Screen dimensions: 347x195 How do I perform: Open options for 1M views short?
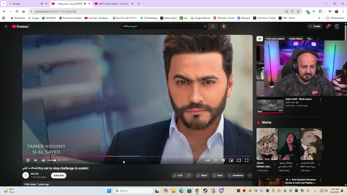[319, 164]
